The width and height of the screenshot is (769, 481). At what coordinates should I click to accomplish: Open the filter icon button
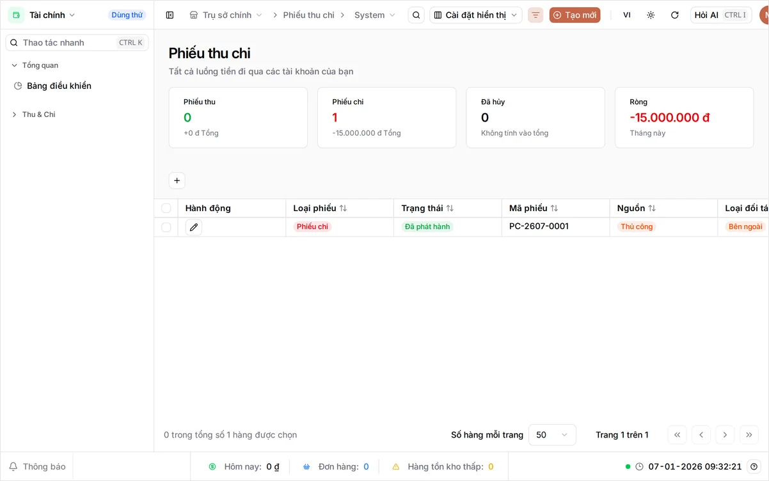[535, 15]
